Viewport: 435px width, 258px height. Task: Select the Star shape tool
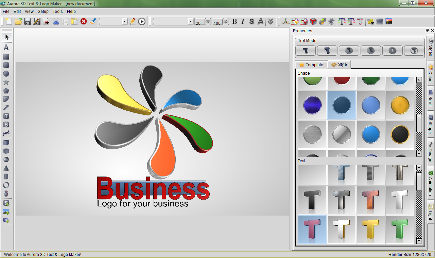coord(6,82)
